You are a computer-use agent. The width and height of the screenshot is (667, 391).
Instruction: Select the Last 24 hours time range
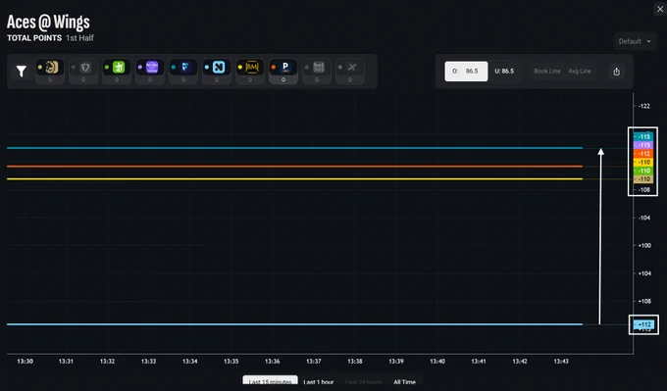pos(363,381)
